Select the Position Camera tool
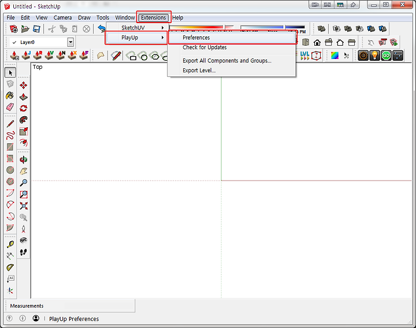416x328 pixels. (23, 229)
